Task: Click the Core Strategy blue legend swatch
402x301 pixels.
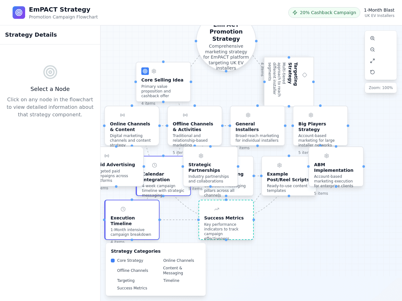Action: [x=113, y=261]
